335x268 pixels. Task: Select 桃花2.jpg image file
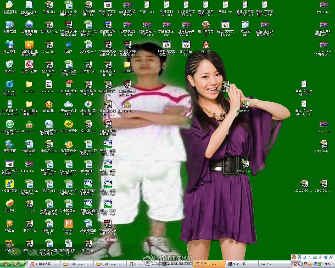point(88,245)
